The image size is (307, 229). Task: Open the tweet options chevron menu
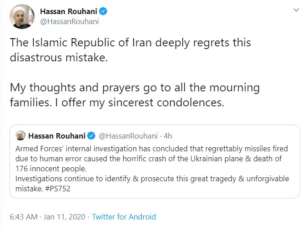point(296,10)
